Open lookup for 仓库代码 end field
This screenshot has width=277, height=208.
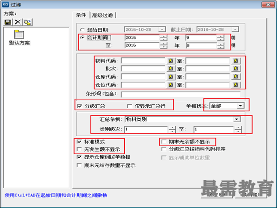(235, 77)
